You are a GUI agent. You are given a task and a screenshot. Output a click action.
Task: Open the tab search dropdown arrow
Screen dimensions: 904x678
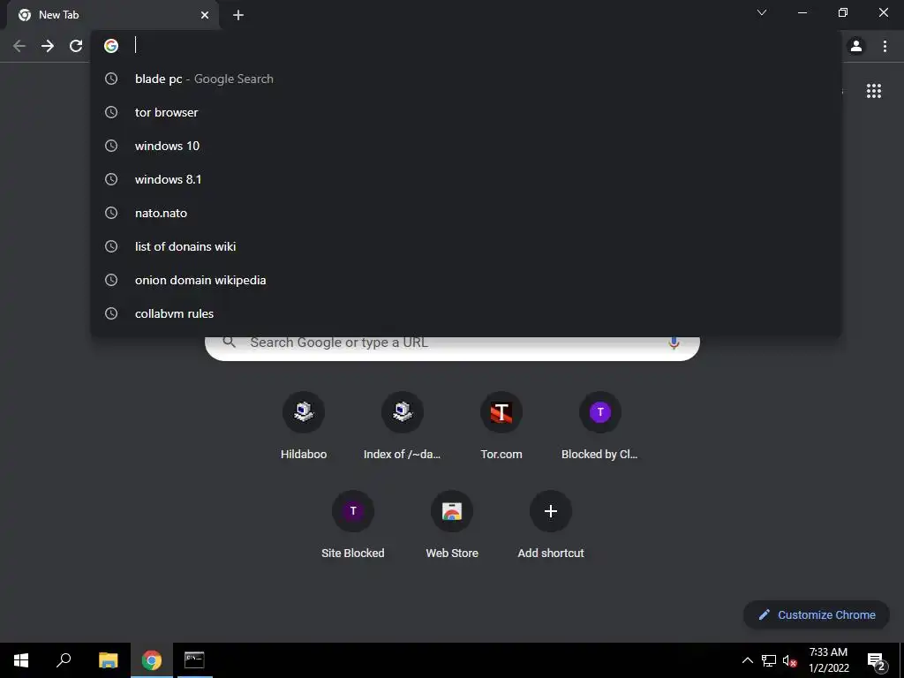(762, 12)
